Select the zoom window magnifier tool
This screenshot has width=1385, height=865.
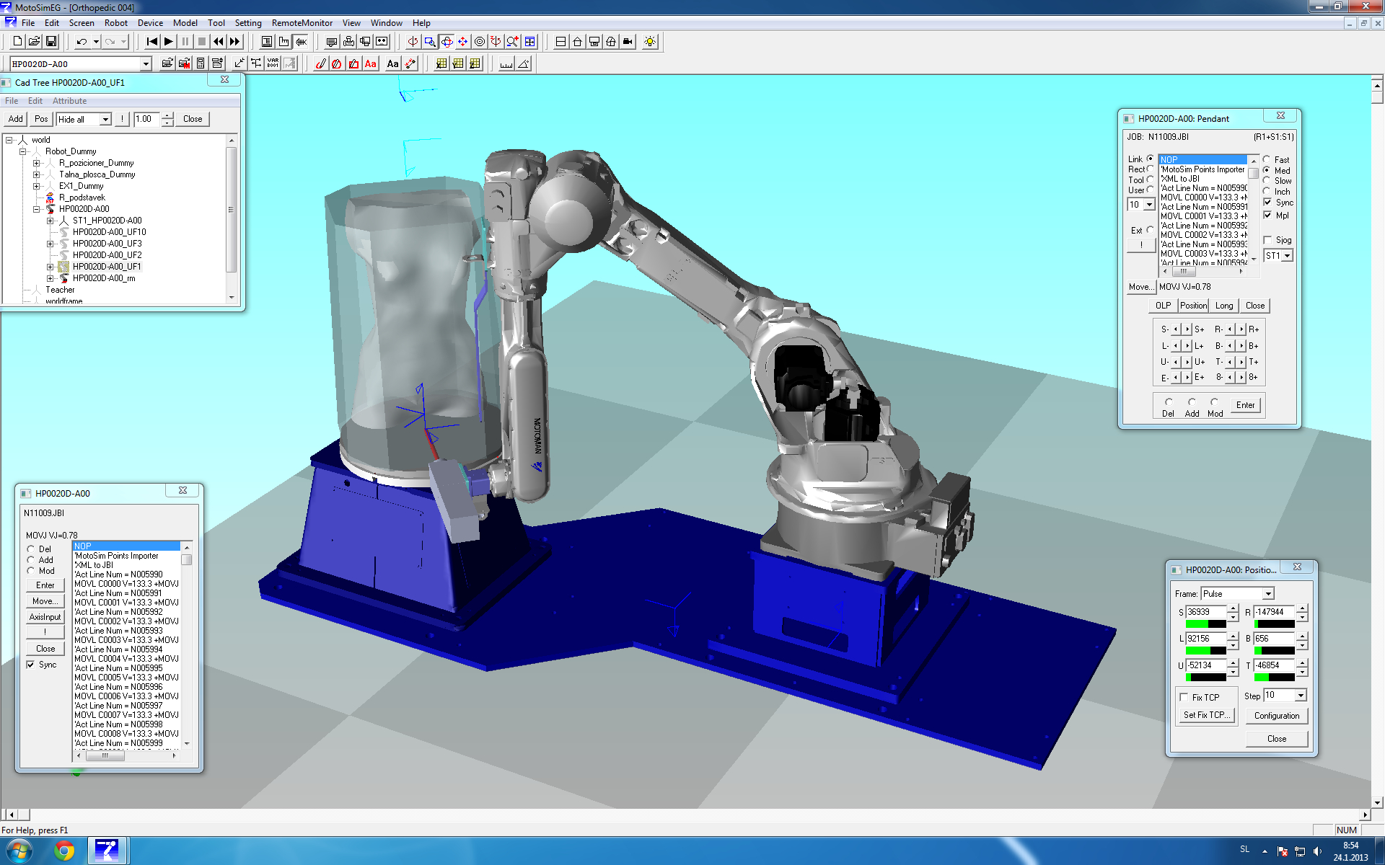point(430,42)
